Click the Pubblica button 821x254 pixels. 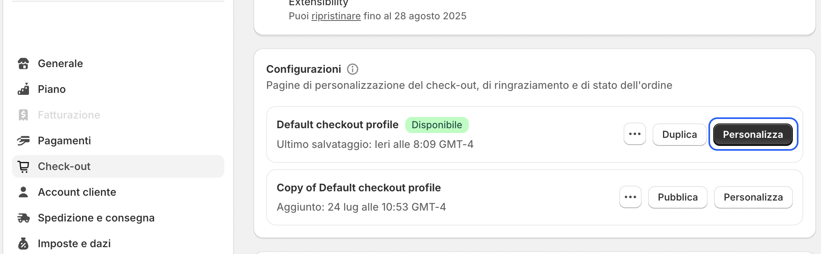click(x=678, y=197)
